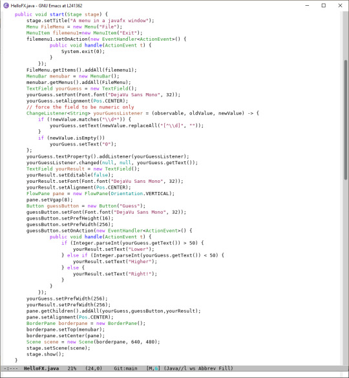Click the yourGuessListener.changed(null, null line

tap(112, 163)
